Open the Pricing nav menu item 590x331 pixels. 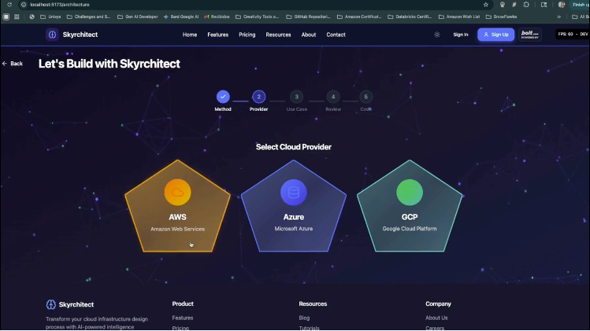tap(247, 35)
